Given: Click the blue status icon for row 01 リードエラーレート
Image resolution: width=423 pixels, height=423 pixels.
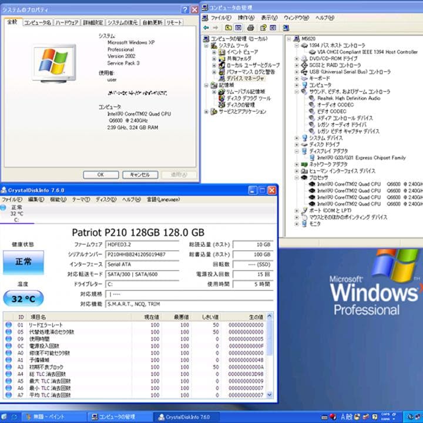Looking at the screenshot, I should (x=9, y=325).
